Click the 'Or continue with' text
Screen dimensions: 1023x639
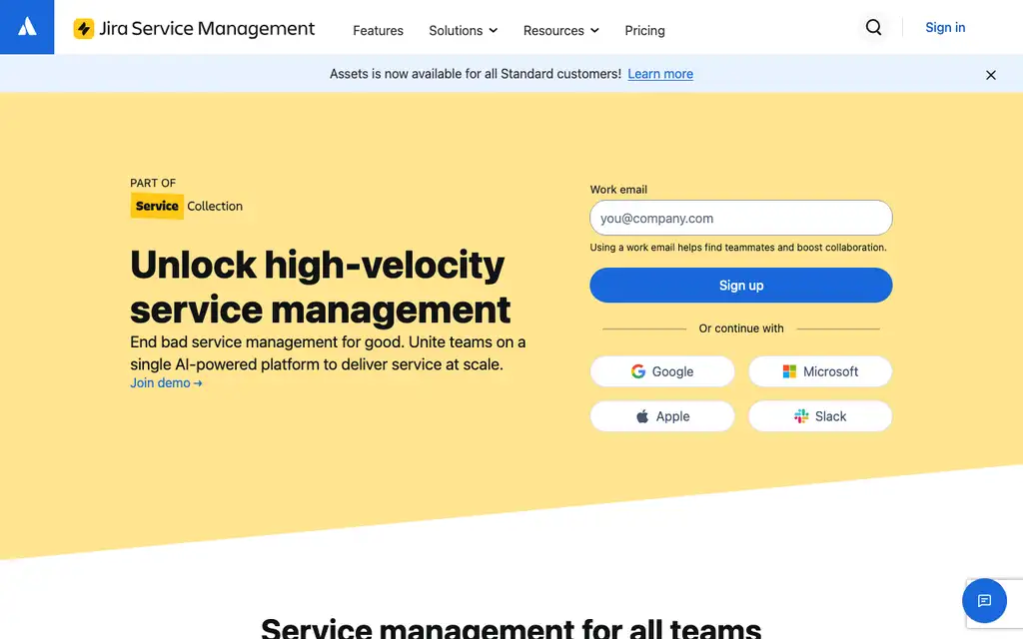click(x=741, y=328)
